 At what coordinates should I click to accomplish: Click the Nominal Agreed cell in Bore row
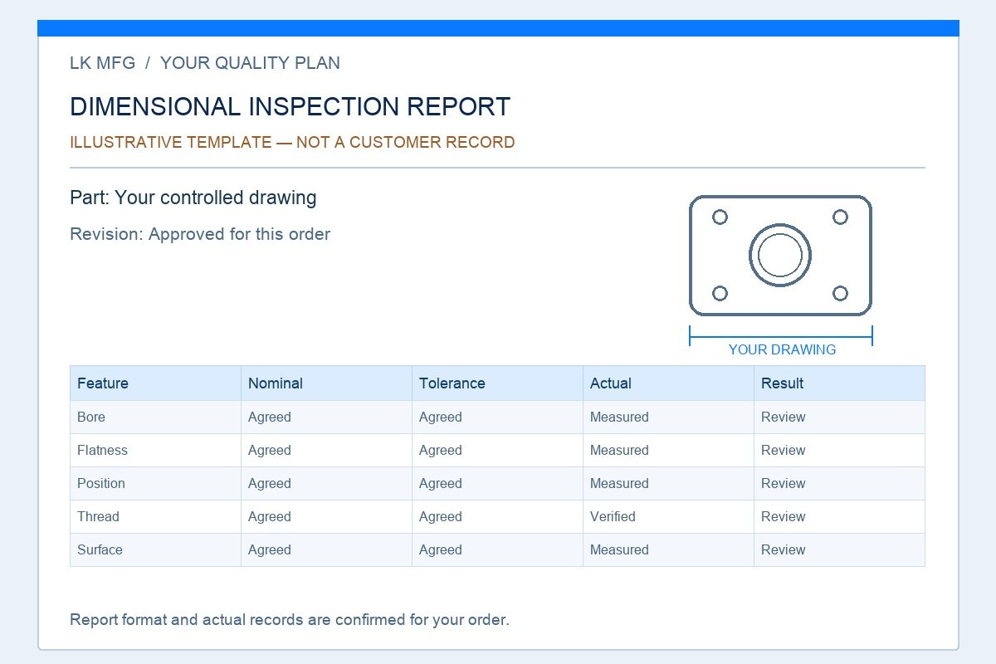(x=326, y=417)
